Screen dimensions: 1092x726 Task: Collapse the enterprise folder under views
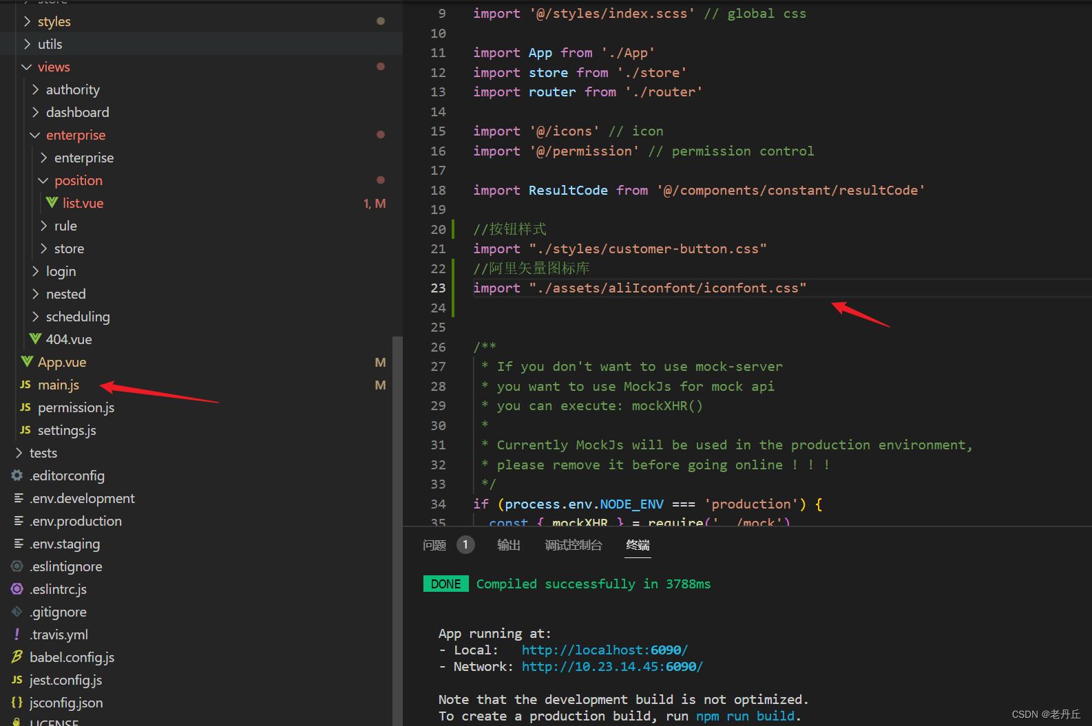pyautogui.click(x=35, y=135)
